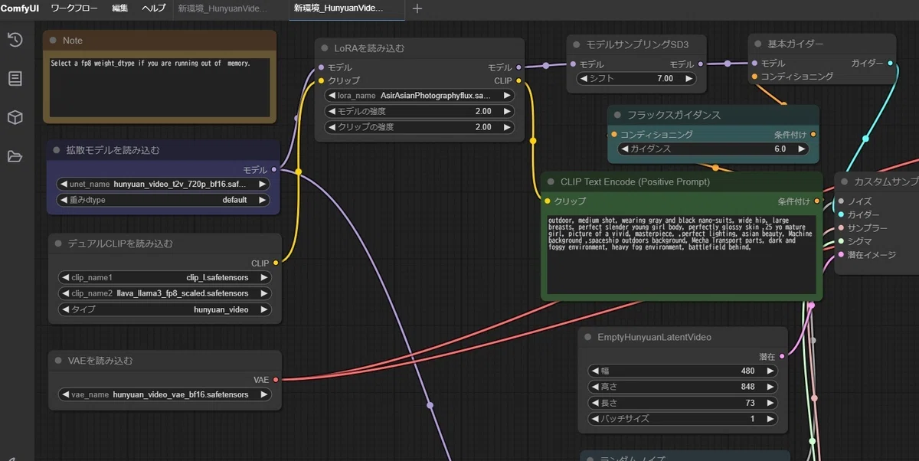Select previous clip_name2 with left arrow
Image resolution: width=919 pixels, height=461 pixels.
click(x=64, y=293)
